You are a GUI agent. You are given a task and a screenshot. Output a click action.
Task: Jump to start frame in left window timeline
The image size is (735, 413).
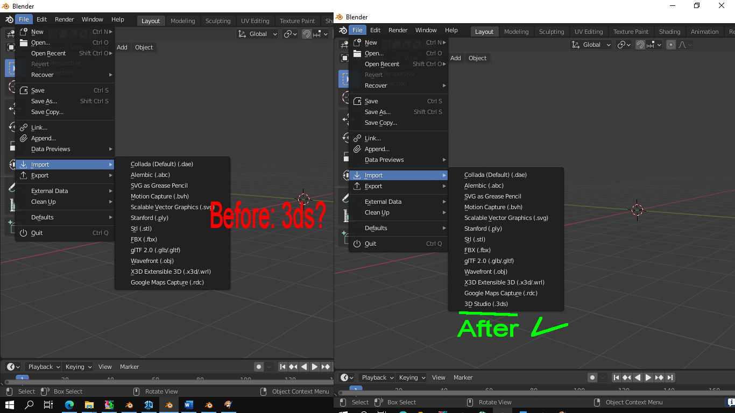tap(282, 367)
